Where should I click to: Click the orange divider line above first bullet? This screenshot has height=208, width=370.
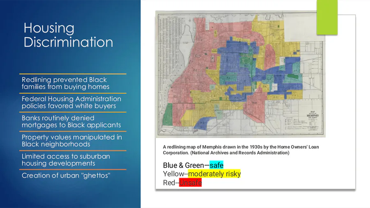[x=74, y=74]
